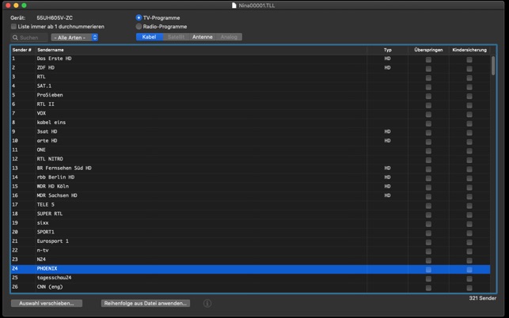The image size is (509, 318).
Task: Switch to the Satellit tab
Action: [176, 37]
